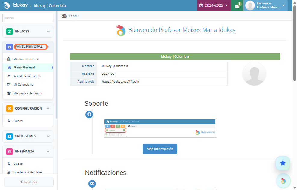Click the main page vertical scrollbar
Screen dimensions: 297x190
[295, 43]
